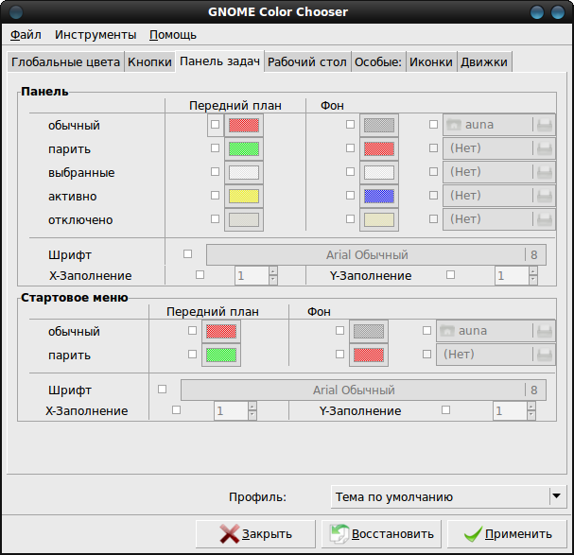Click drive icon at end of Панель обычный file chooser
The height and width of the screenshot is (555, 574).
[545, 125]
